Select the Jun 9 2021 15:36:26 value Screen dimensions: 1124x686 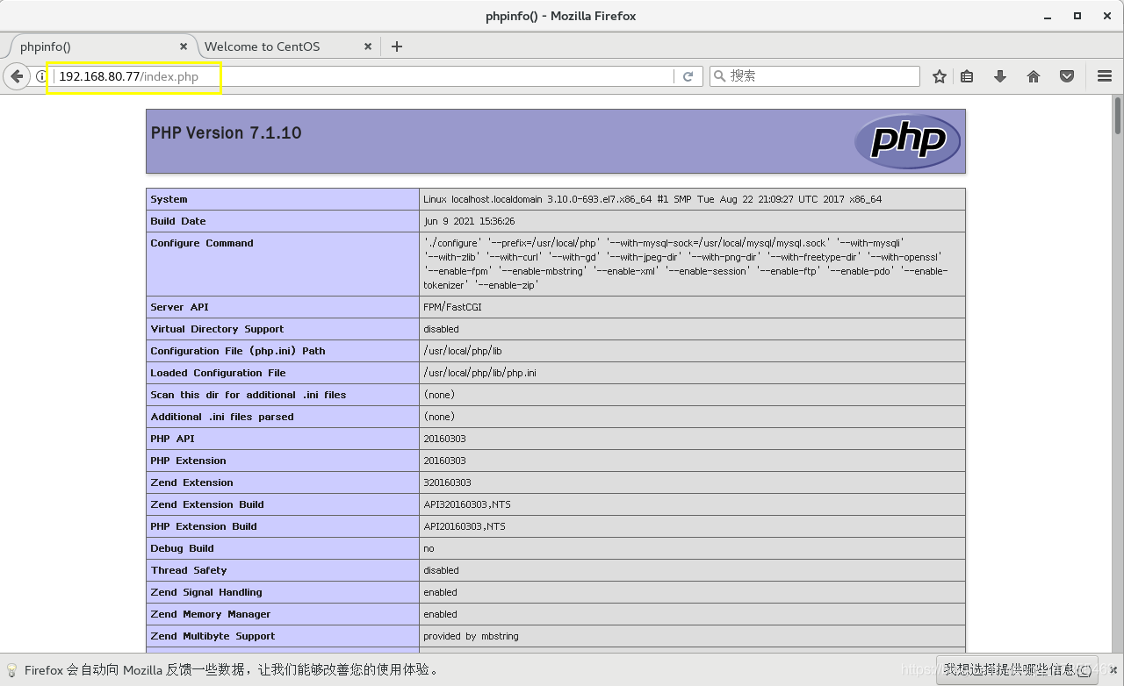point(469,221)
